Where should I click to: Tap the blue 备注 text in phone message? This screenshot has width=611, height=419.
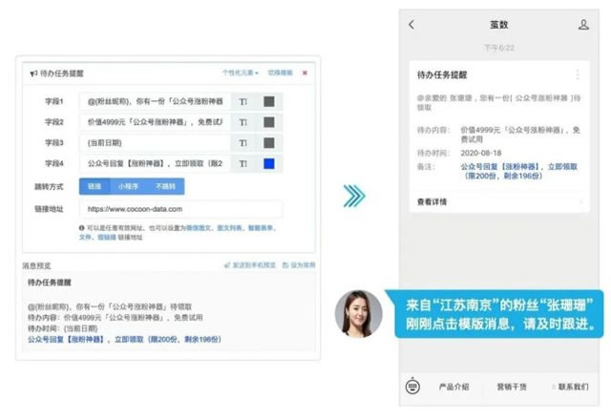click(518, 172)
